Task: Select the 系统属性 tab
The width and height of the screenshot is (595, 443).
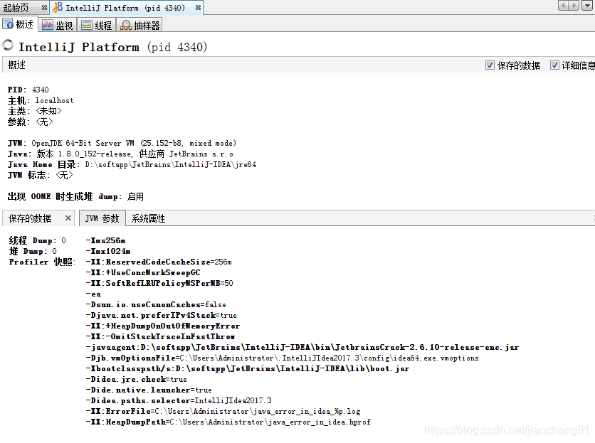Action: pos(148,218)
